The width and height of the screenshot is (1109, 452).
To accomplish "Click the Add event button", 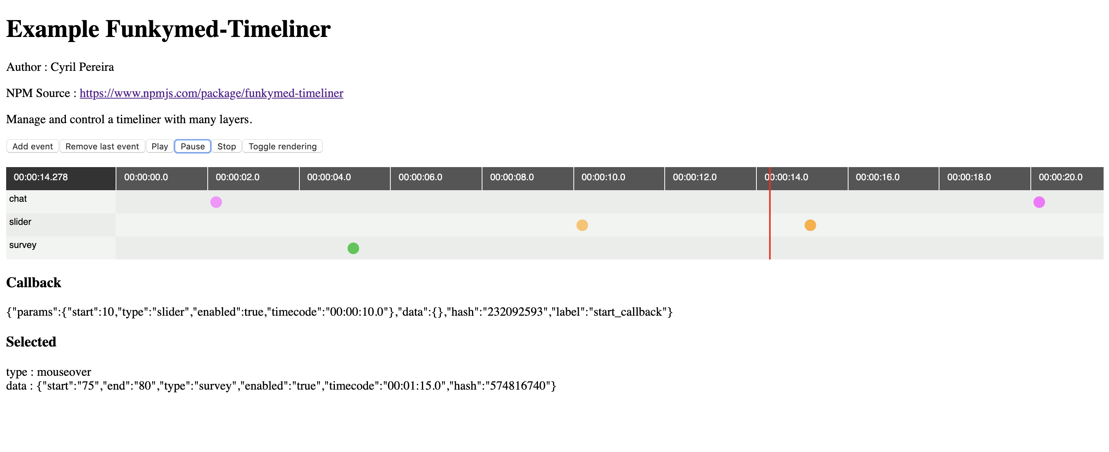I will click(32, 146).
